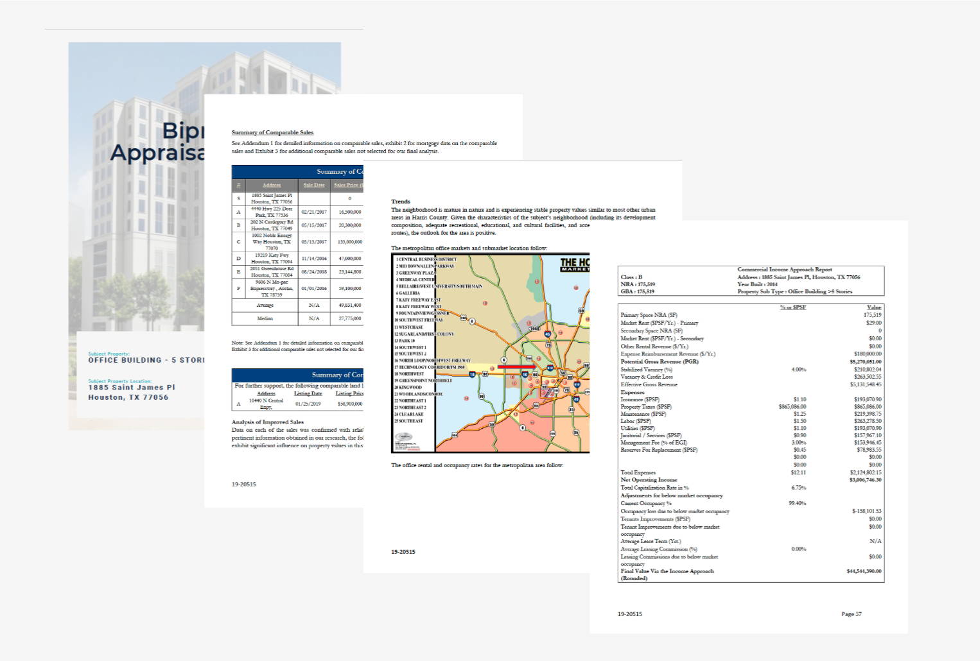Click '24 CLEARLAKE' in the map legend
Viewport: 980px width, 661px height.
pos(409,415)
